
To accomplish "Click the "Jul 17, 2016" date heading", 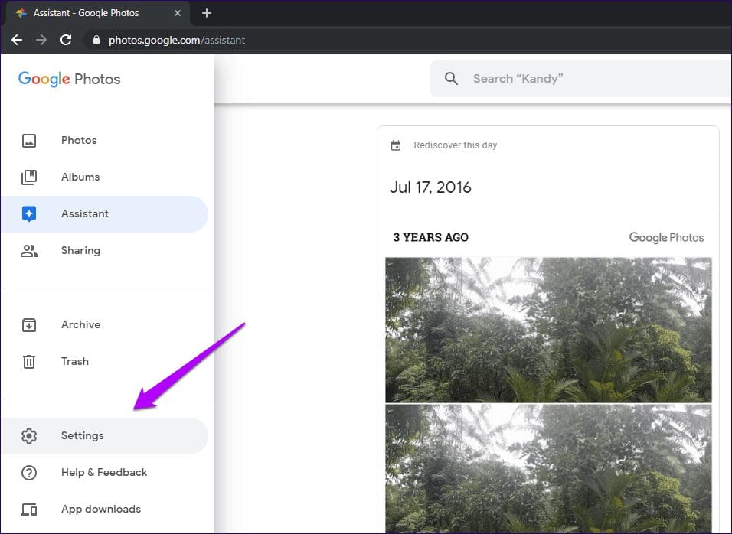I will 430,187.
